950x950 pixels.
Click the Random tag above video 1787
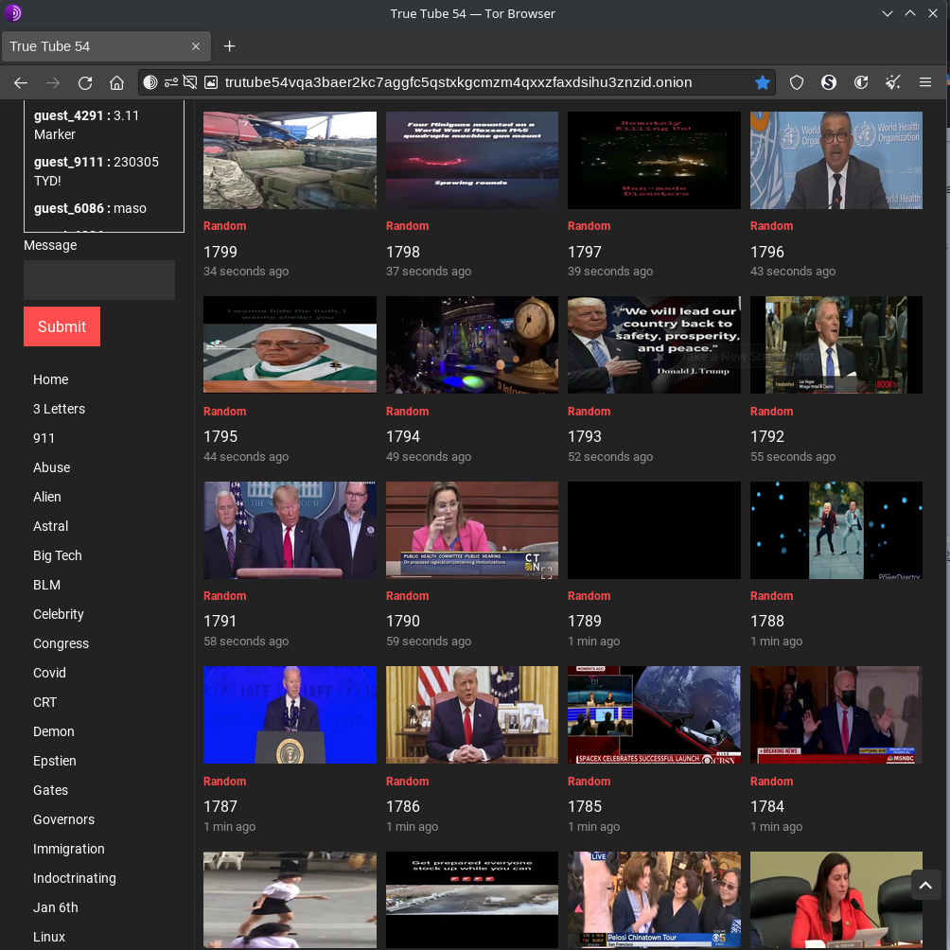pyautogui.click(x=225, y=782)
